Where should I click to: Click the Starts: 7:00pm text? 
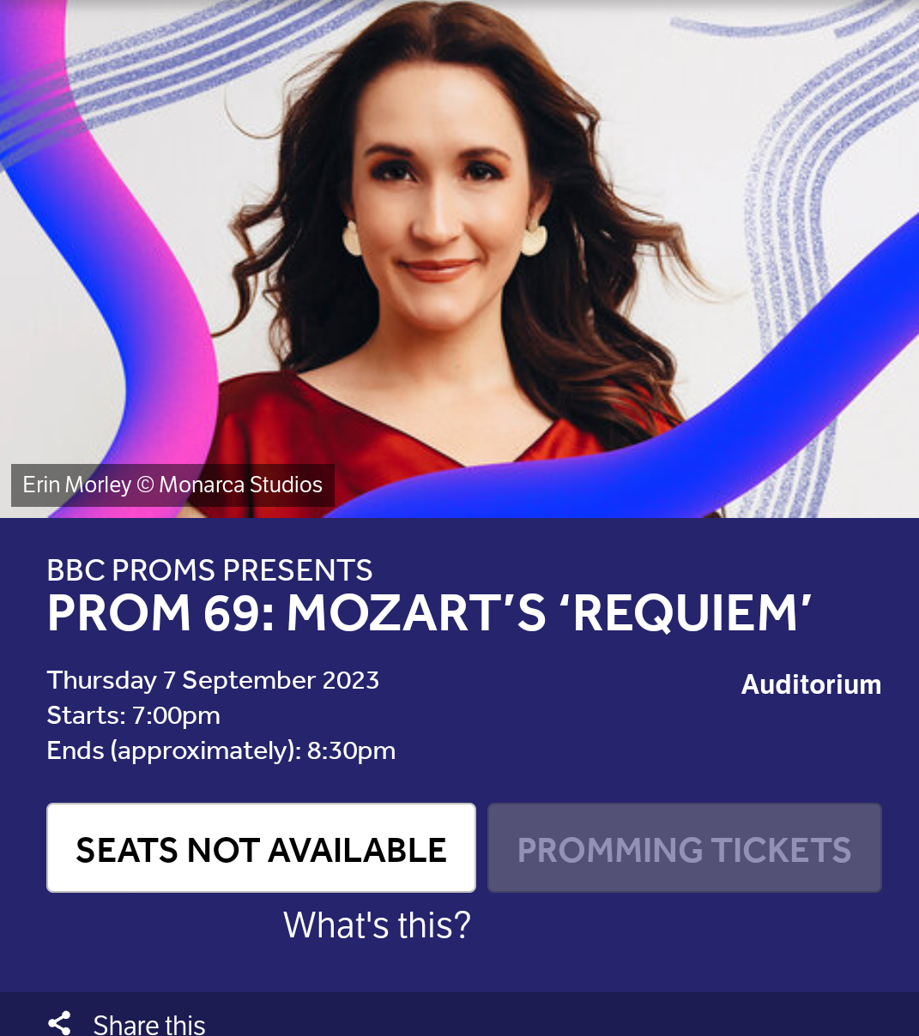pos(133,715)
